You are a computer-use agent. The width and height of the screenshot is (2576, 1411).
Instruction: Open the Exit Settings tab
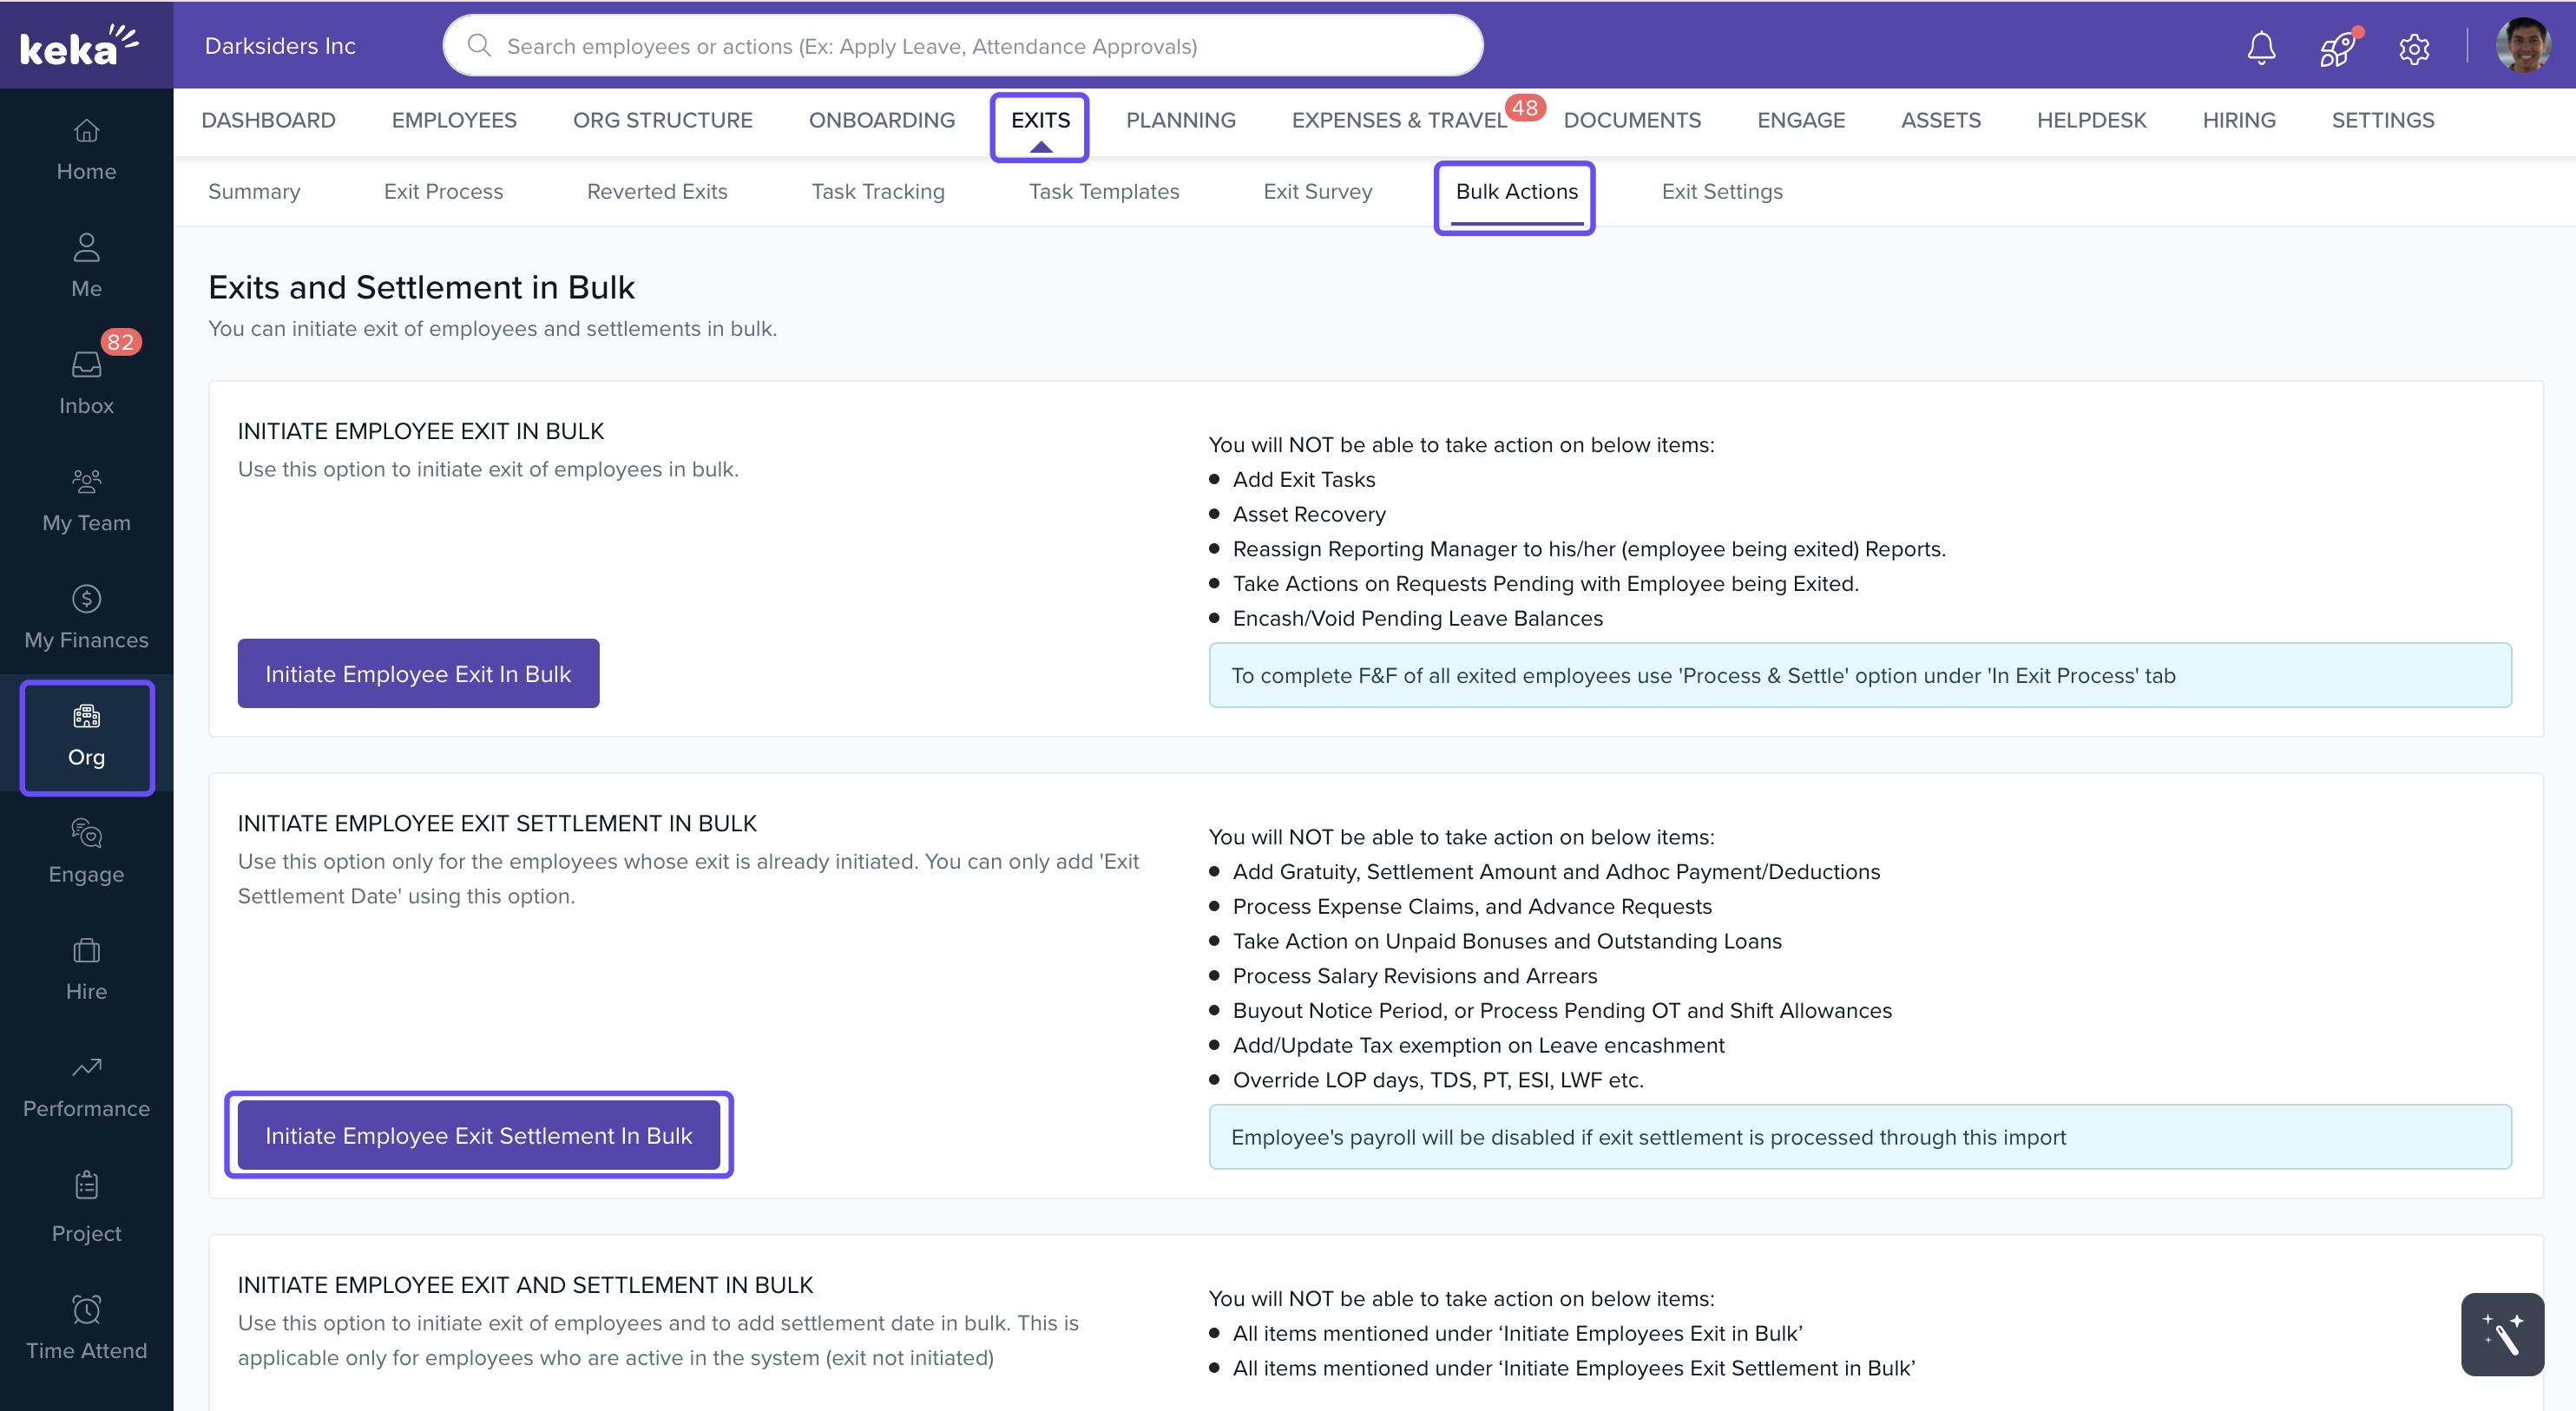pos(1721,191)
